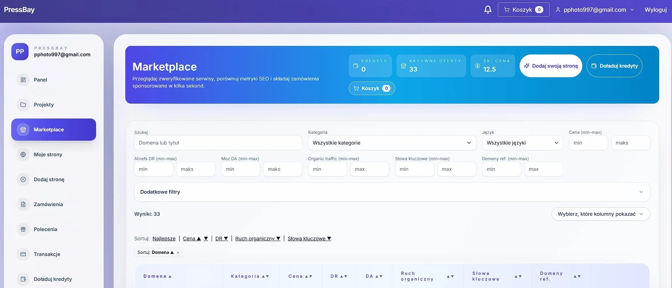Viewport: 672px width, 288px height.
Task: Click the Dodaj swoją stronę button
Action: 551,66
